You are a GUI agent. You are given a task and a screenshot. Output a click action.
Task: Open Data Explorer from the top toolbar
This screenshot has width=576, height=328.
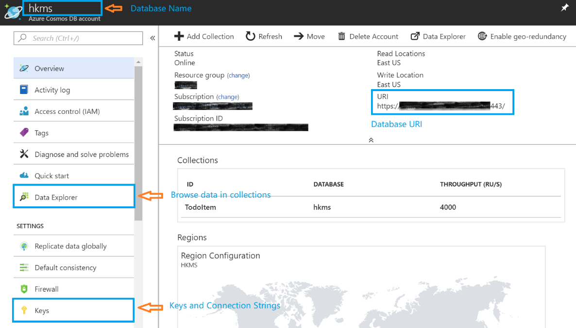(x=438, y=36)
